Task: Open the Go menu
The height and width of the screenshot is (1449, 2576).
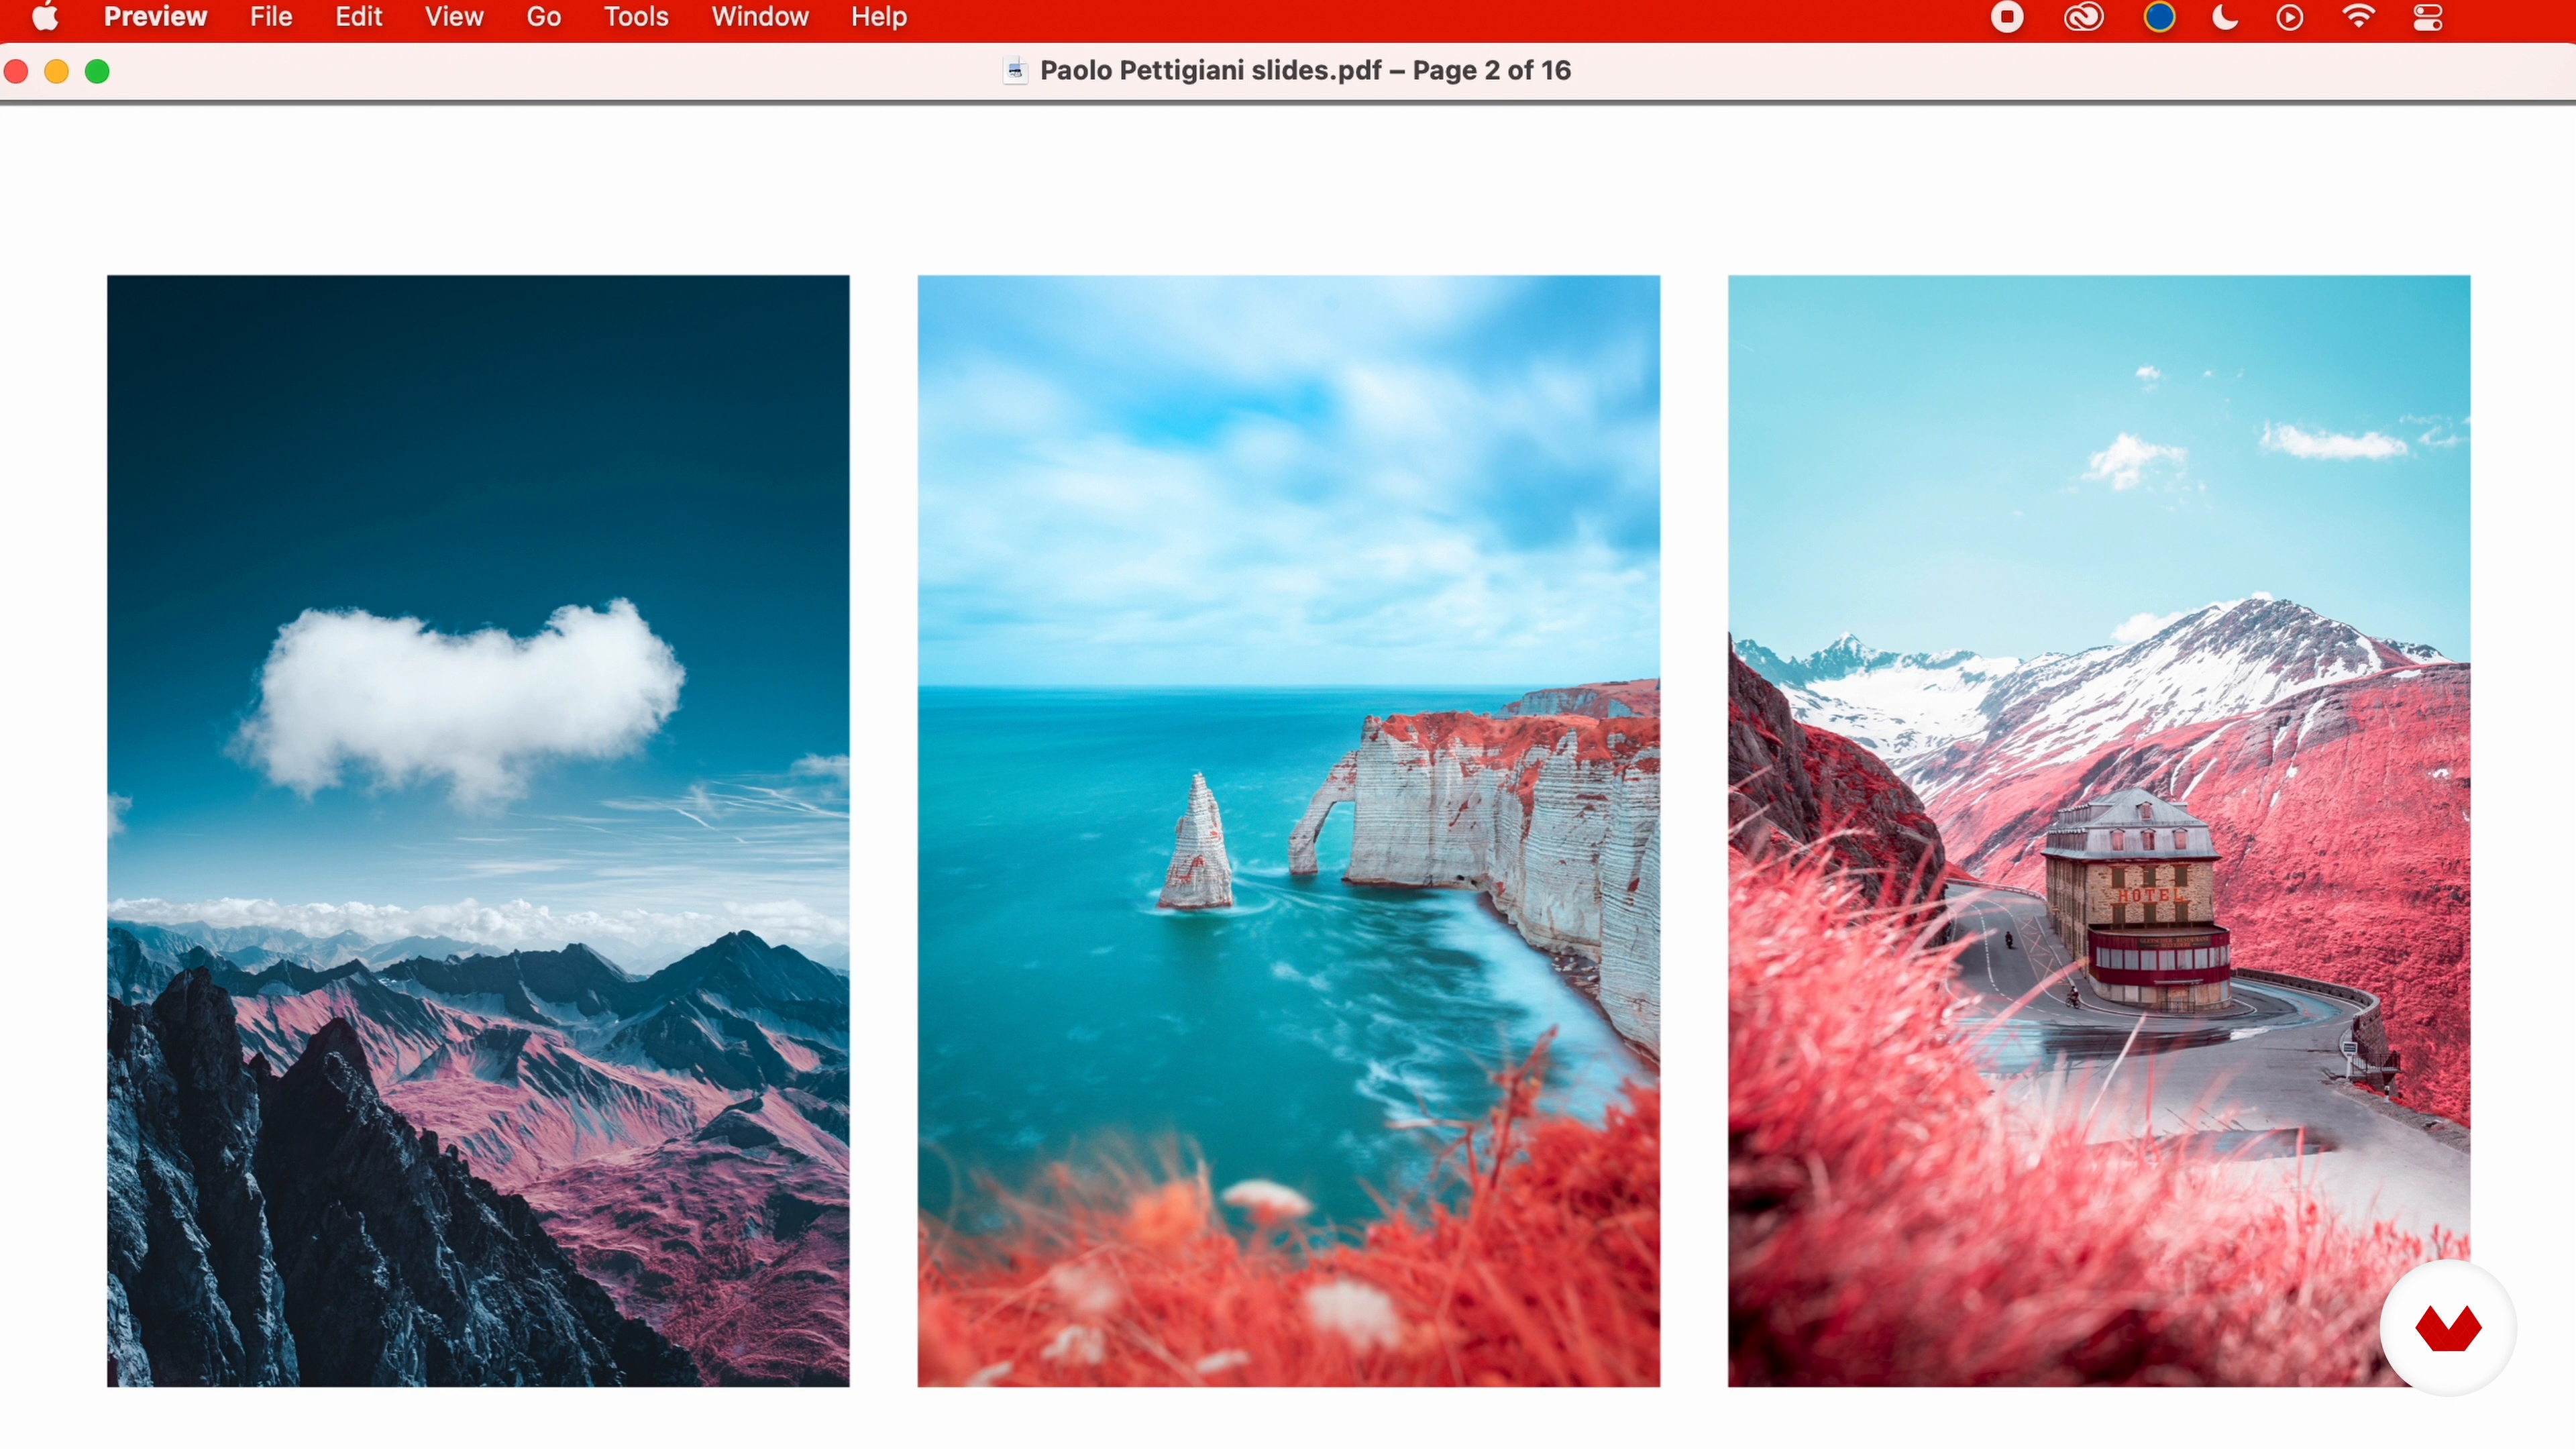Action: point(544,17)
